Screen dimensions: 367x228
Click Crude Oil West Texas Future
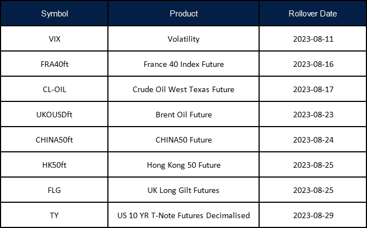pos(184,89)
